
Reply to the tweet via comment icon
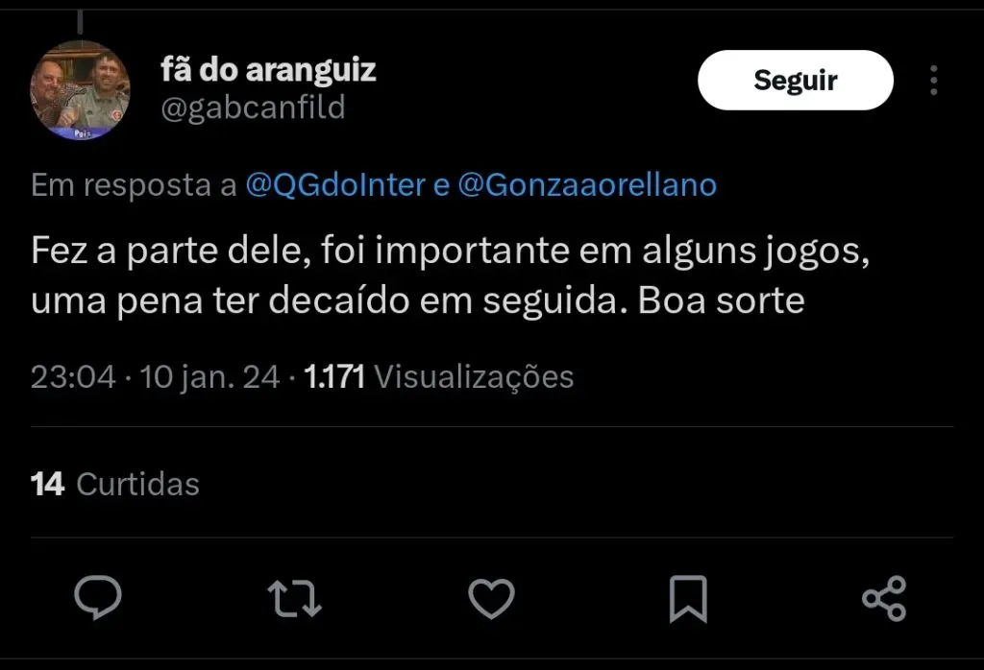point(98,599)
